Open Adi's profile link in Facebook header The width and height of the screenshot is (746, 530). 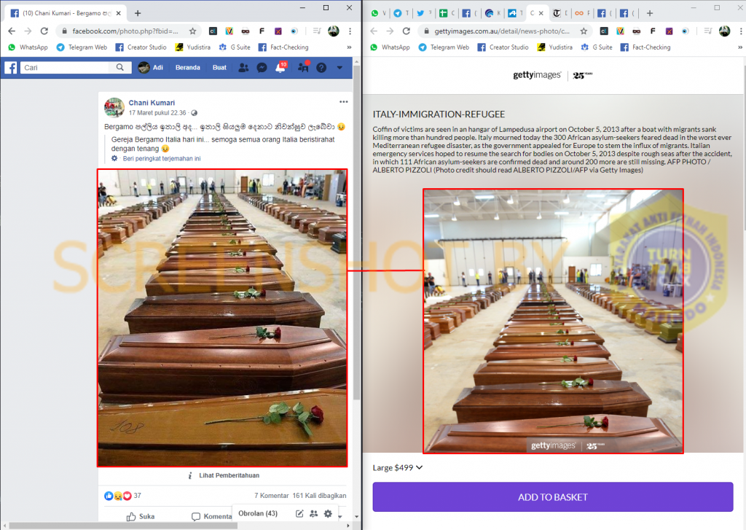(151, 68)
